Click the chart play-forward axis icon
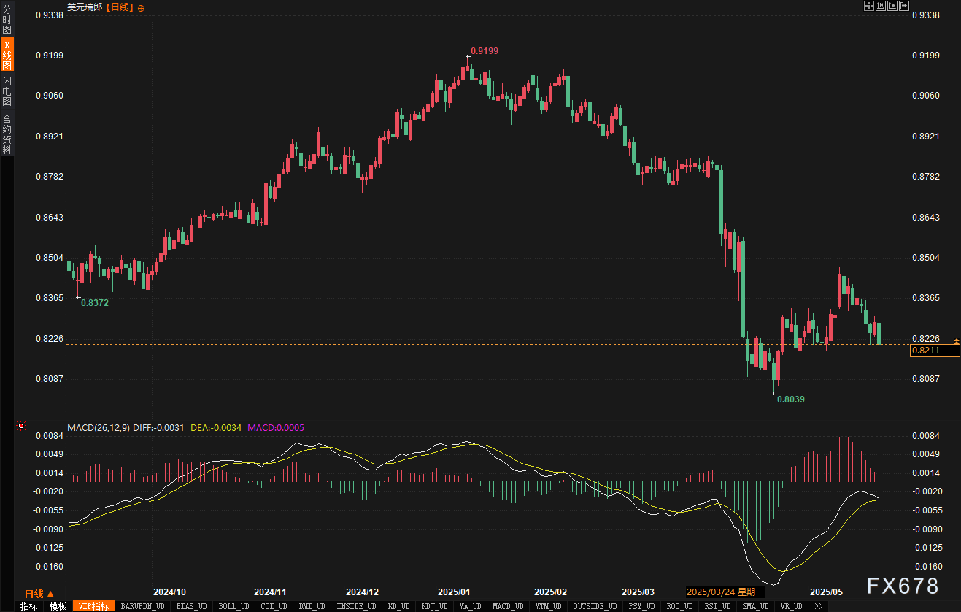Image resolution: width=961 pixels, height=612 pixels. tap(892, 7)
